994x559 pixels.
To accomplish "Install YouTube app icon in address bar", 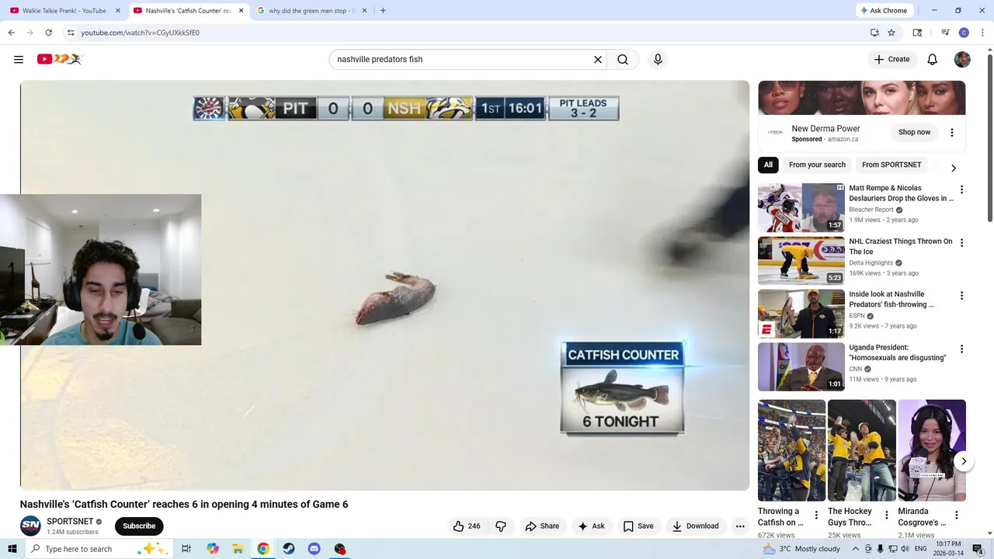I will pyautogui.click(x=874, y=33).
